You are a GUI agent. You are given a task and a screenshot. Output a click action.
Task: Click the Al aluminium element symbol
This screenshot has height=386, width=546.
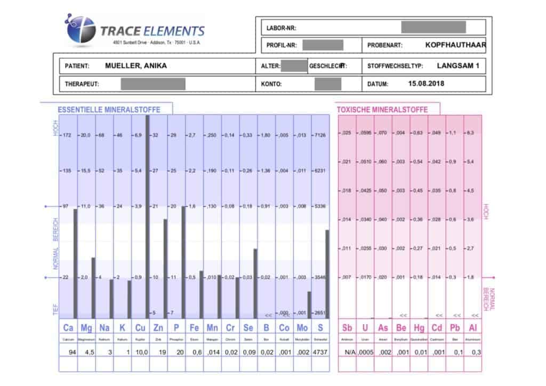472,327
